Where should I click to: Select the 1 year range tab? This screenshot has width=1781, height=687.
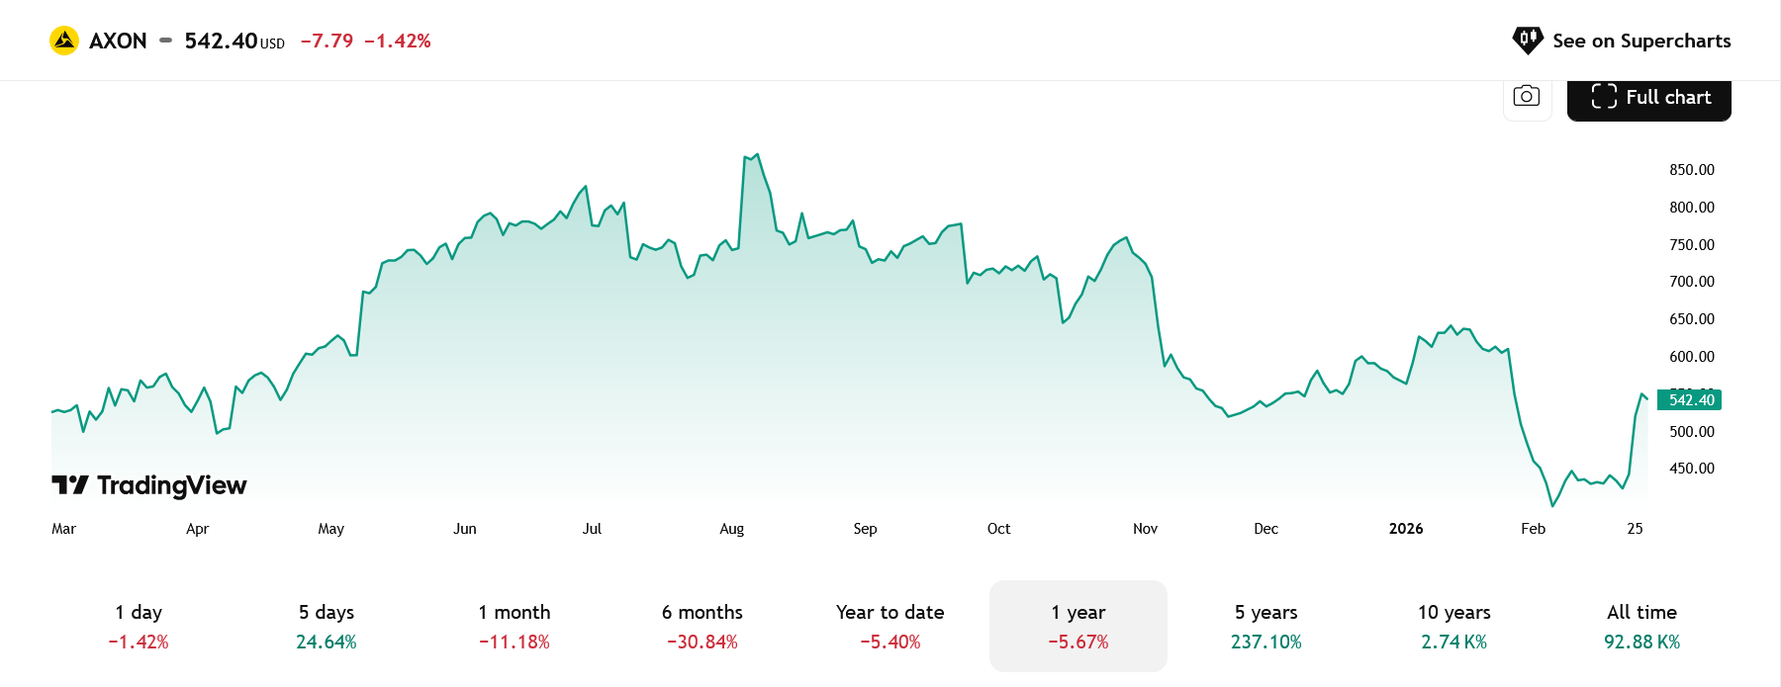[x=1078, y=626]
